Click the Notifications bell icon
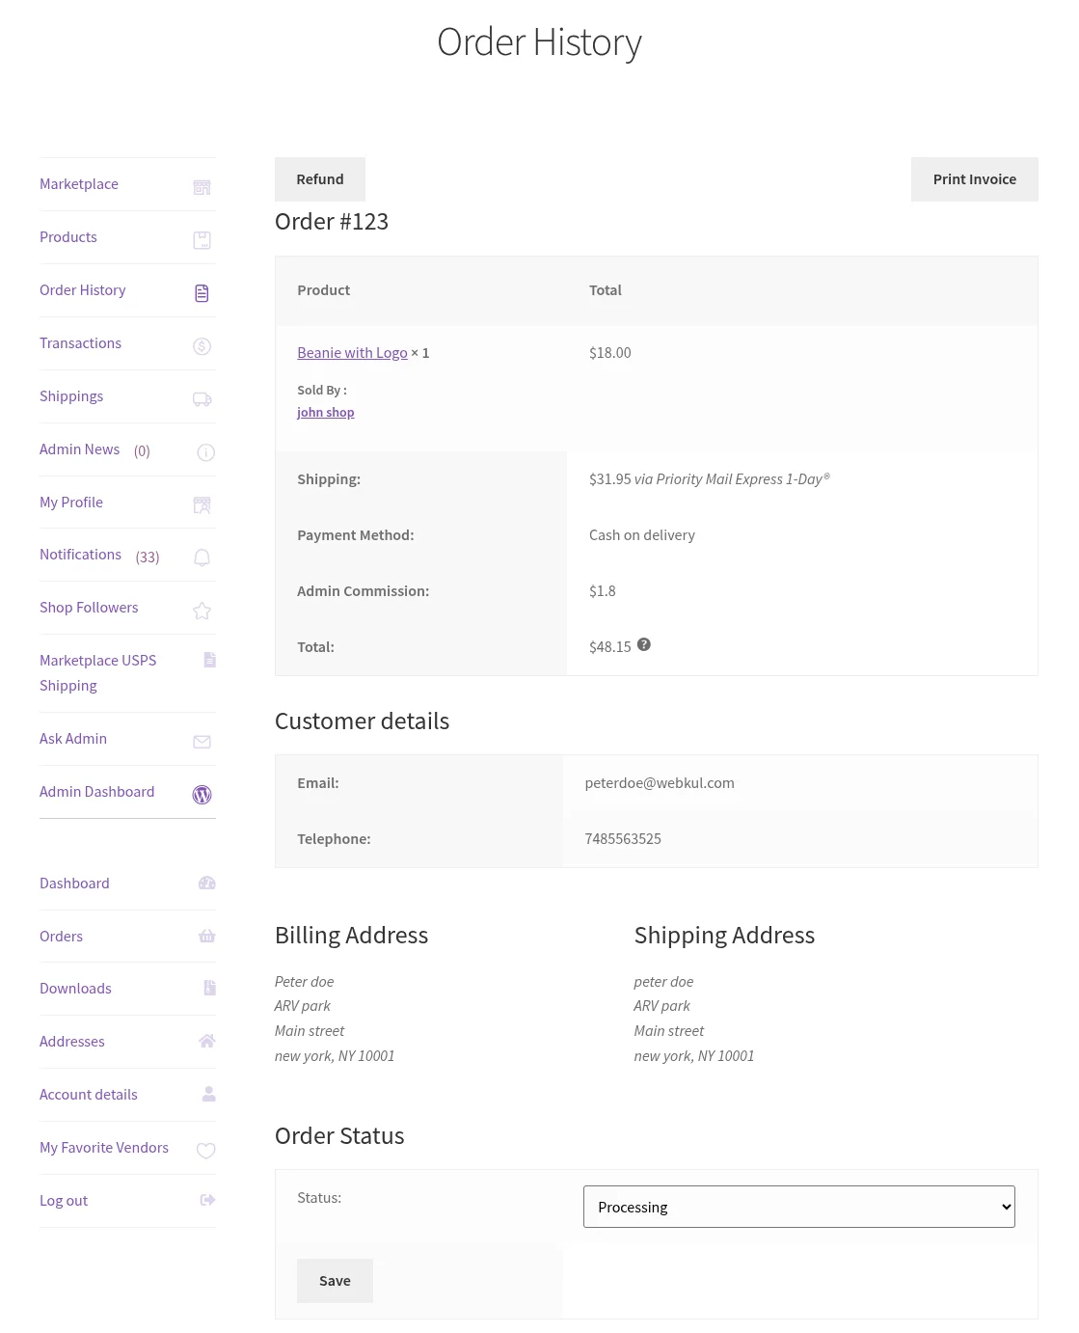This screenshot has height=1333, width=1079. [x=202, y=558]
